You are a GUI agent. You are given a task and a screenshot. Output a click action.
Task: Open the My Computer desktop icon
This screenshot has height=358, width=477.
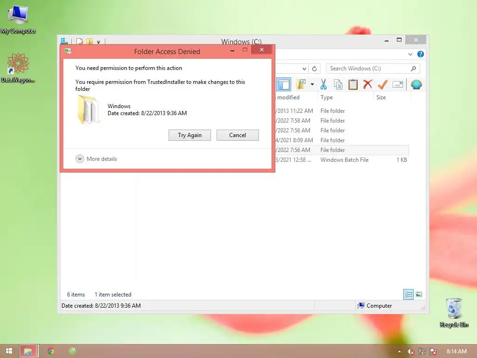(x=18, y=19)
